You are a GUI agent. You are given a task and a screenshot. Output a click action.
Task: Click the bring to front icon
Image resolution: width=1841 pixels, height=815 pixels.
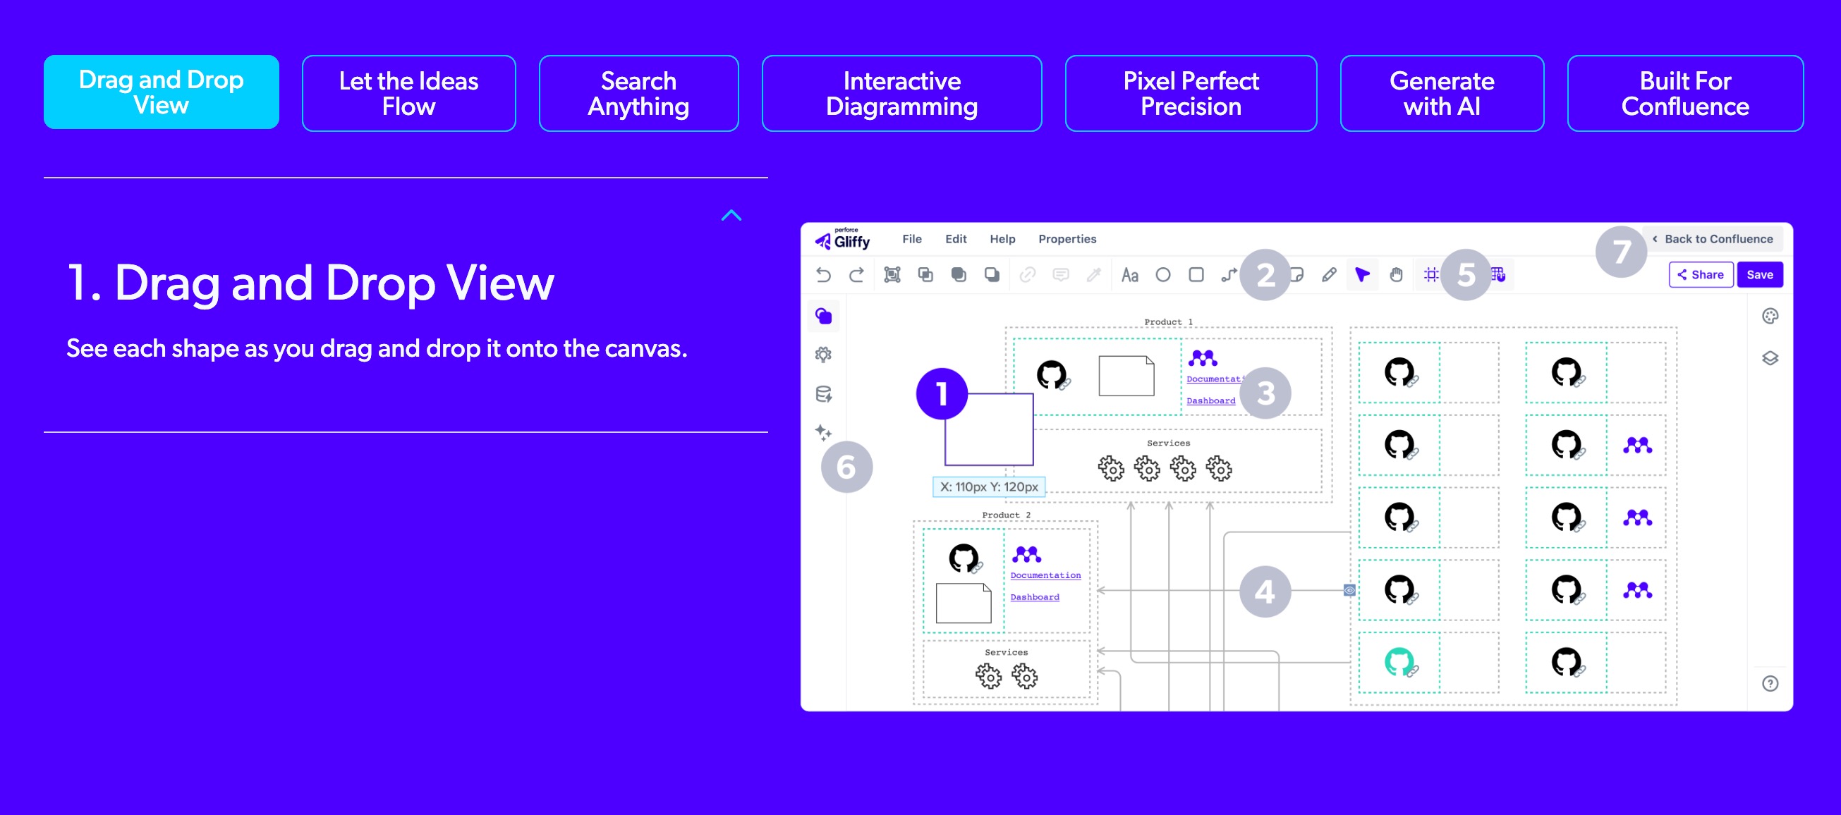[959, 275]
